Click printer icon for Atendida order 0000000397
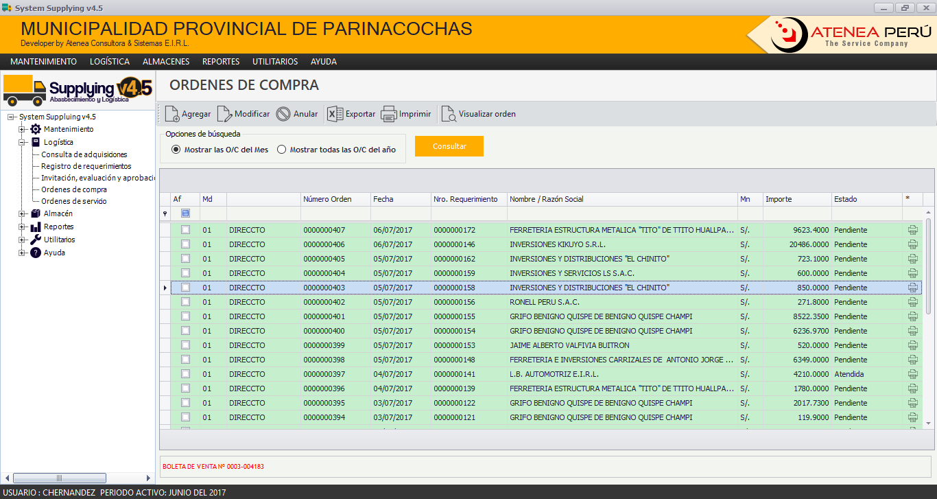This screenshot has width=937, height=499. point(912,374)
